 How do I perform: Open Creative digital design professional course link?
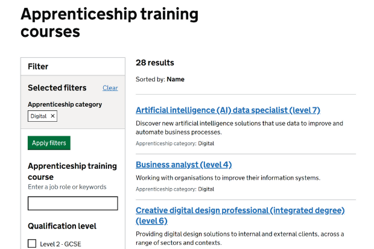239,210
